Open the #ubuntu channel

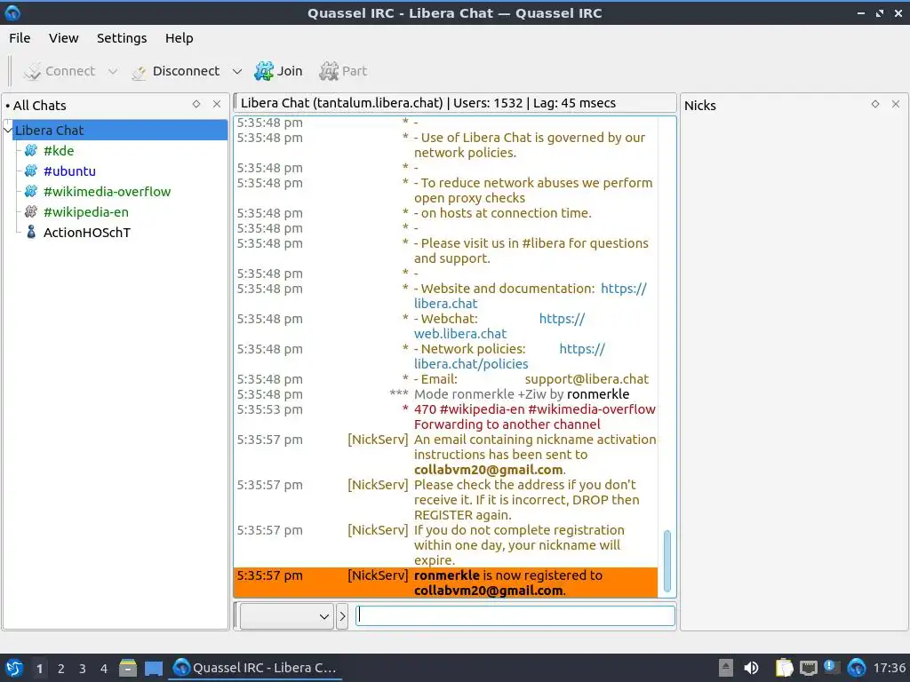69,171
